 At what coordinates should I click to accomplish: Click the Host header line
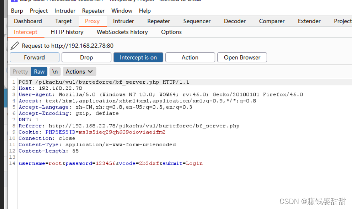tap(50, 88)
